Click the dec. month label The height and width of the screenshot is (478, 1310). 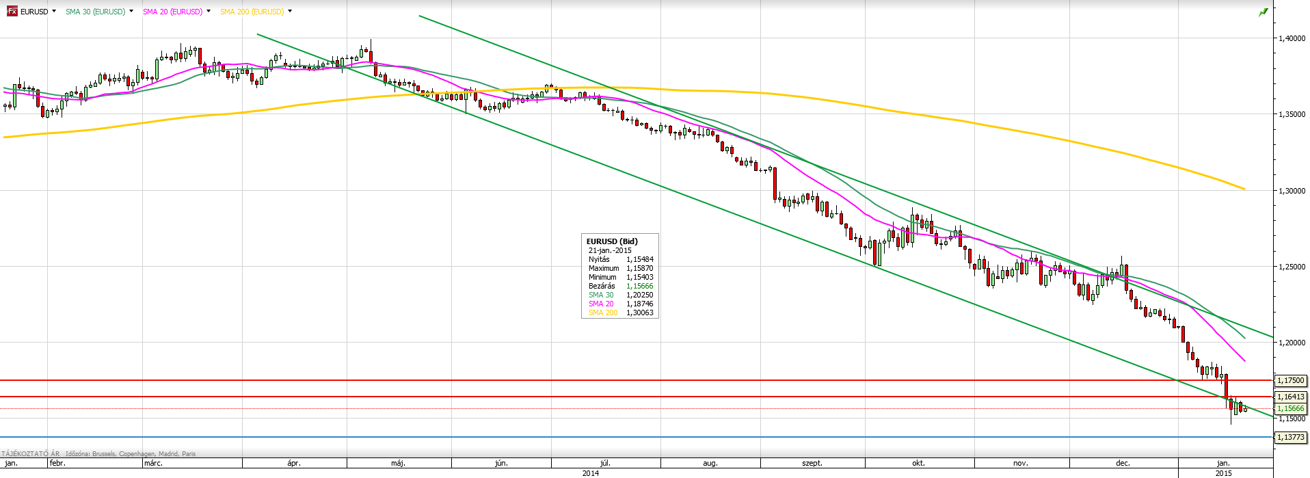point(1123,463)
